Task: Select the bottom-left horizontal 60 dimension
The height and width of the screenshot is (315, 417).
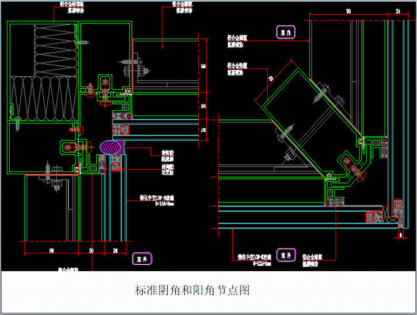Action: coord(51,250)
